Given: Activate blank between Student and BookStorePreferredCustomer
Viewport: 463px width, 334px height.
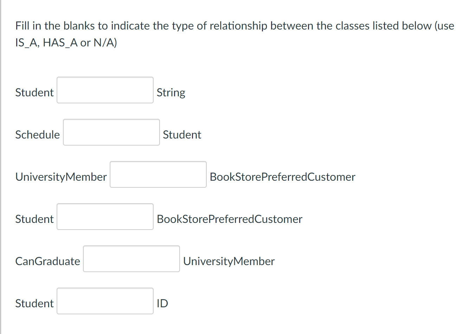Looking at the screenshot, I should pos(105,217).
